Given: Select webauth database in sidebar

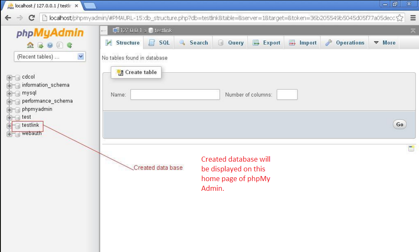Looking at the screenshot, I should (32, 133).
